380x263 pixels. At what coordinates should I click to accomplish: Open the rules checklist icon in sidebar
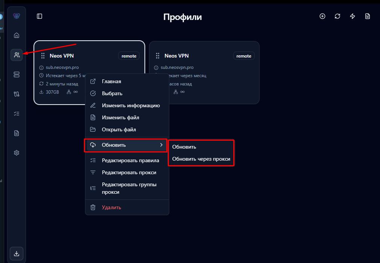pyautogui.click(x=16, y=113)
